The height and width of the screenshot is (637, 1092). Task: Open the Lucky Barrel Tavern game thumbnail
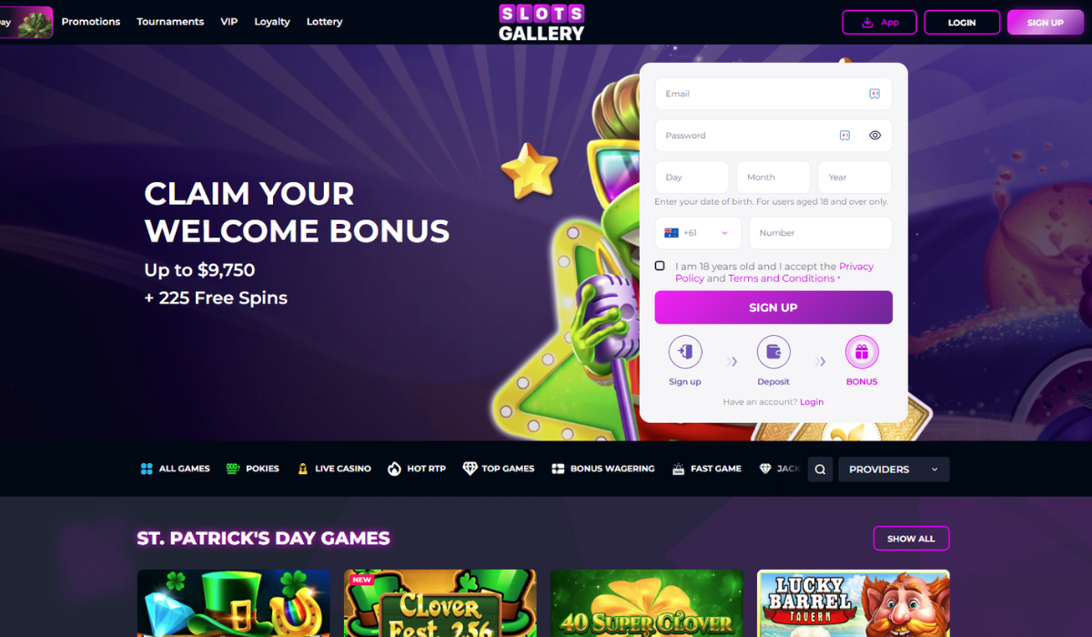854,603
